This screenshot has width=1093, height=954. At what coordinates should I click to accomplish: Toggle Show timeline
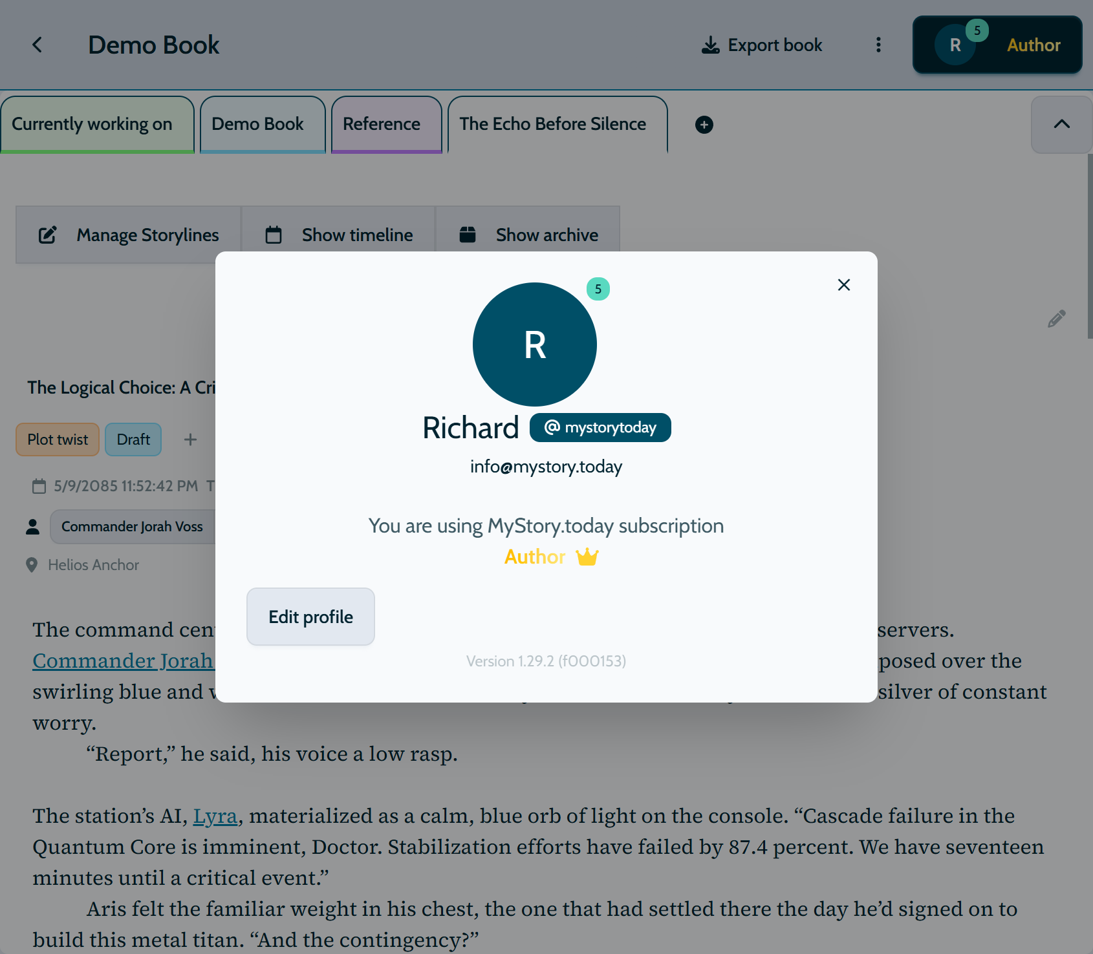click(x=339, y=235)
